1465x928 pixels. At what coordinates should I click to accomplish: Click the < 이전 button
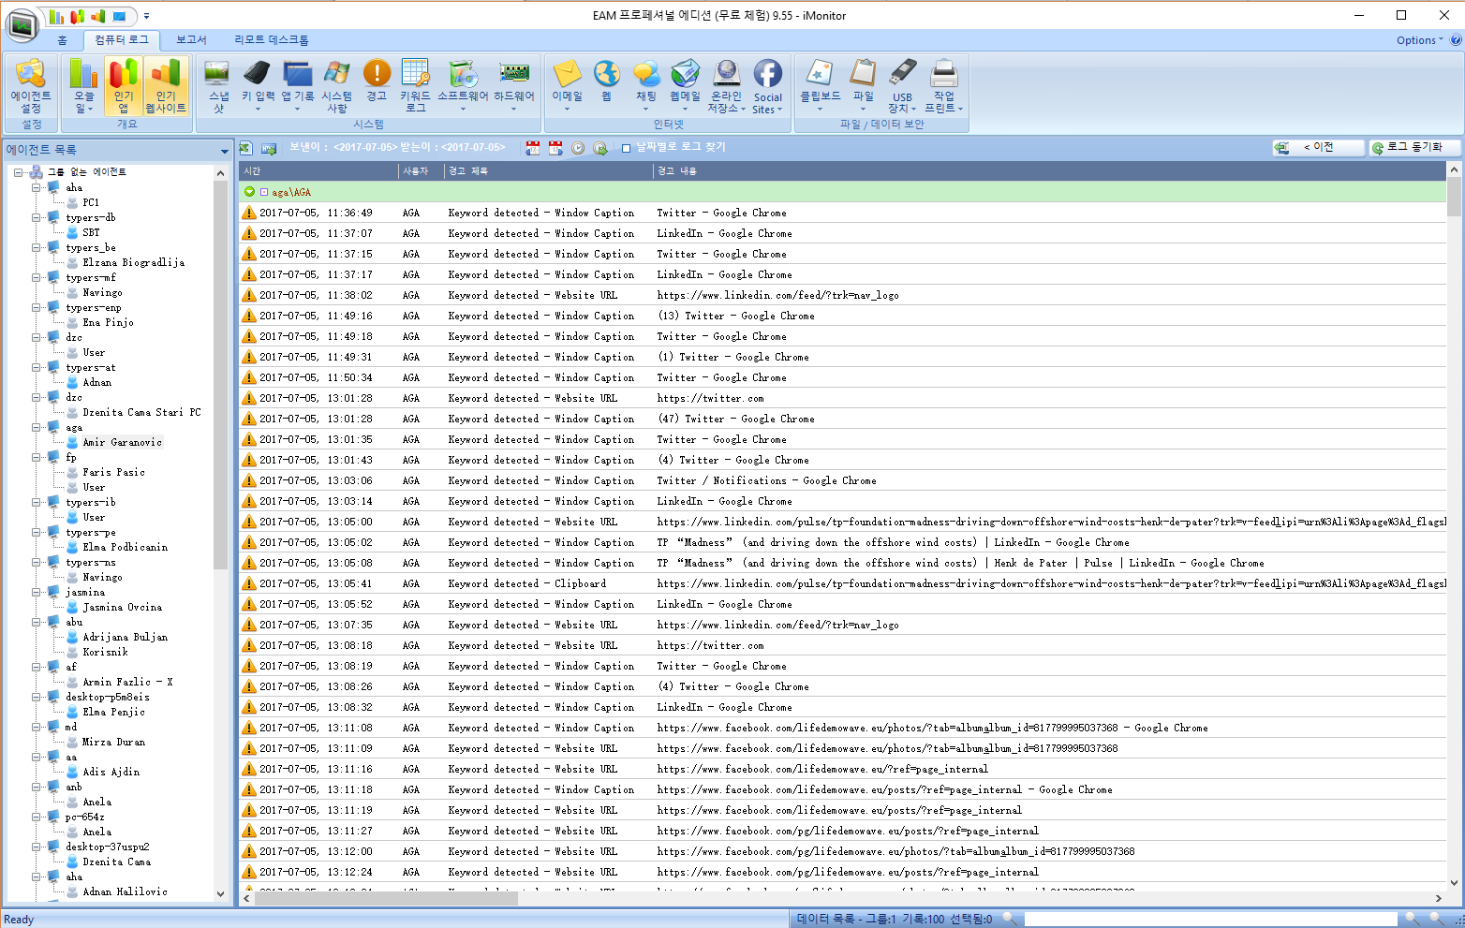[x=1318, y=148]
